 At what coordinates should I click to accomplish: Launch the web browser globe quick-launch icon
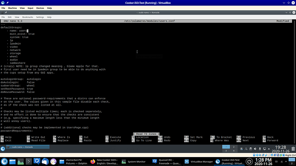click(x=53, y=161)
